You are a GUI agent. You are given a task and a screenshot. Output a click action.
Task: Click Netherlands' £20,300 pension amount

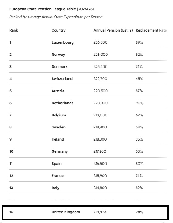coord(100,103)
